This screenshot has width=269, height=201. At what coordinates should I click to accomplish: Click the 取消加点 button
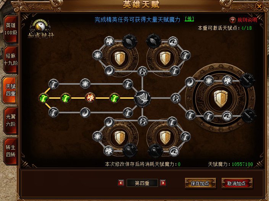[x=237, y=183]
